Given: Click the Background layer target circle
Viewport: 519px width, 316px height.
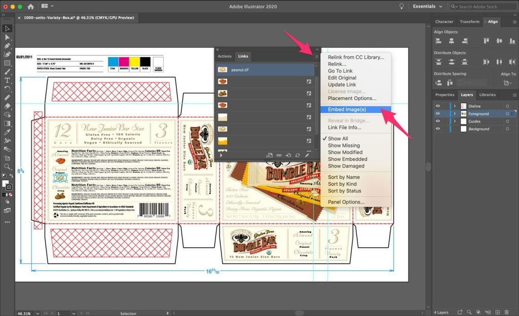Looking at the screenshot, I should click(x=507, y=129).
